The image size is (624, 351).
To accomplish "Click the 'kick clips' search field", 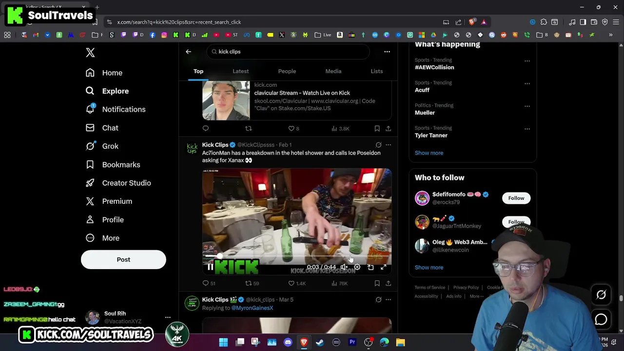I will point(288,52).
